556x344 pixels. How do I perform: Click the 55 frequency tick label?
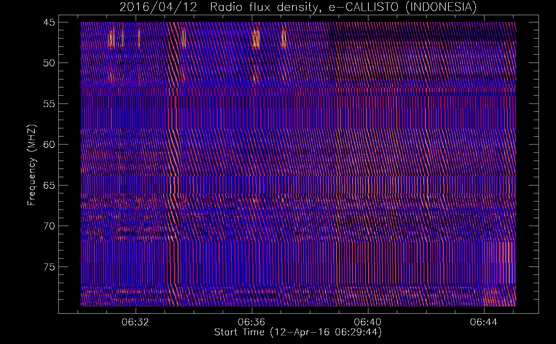click(49, 104)
